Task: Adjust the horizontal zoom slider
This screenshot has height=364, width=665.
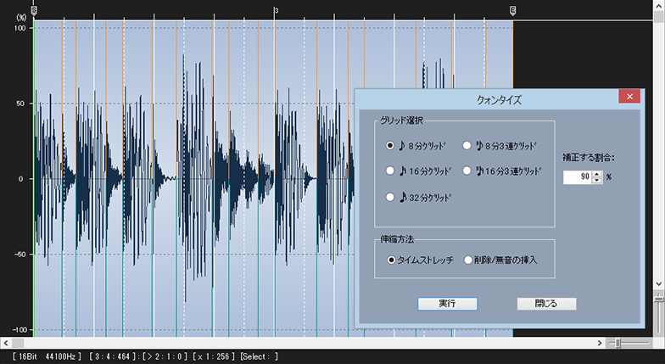Action: (x=618, y=342)
